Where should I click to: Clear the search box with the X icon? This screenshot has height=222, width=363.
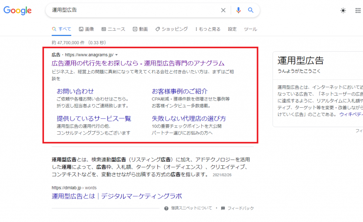(x=223, y=10)
